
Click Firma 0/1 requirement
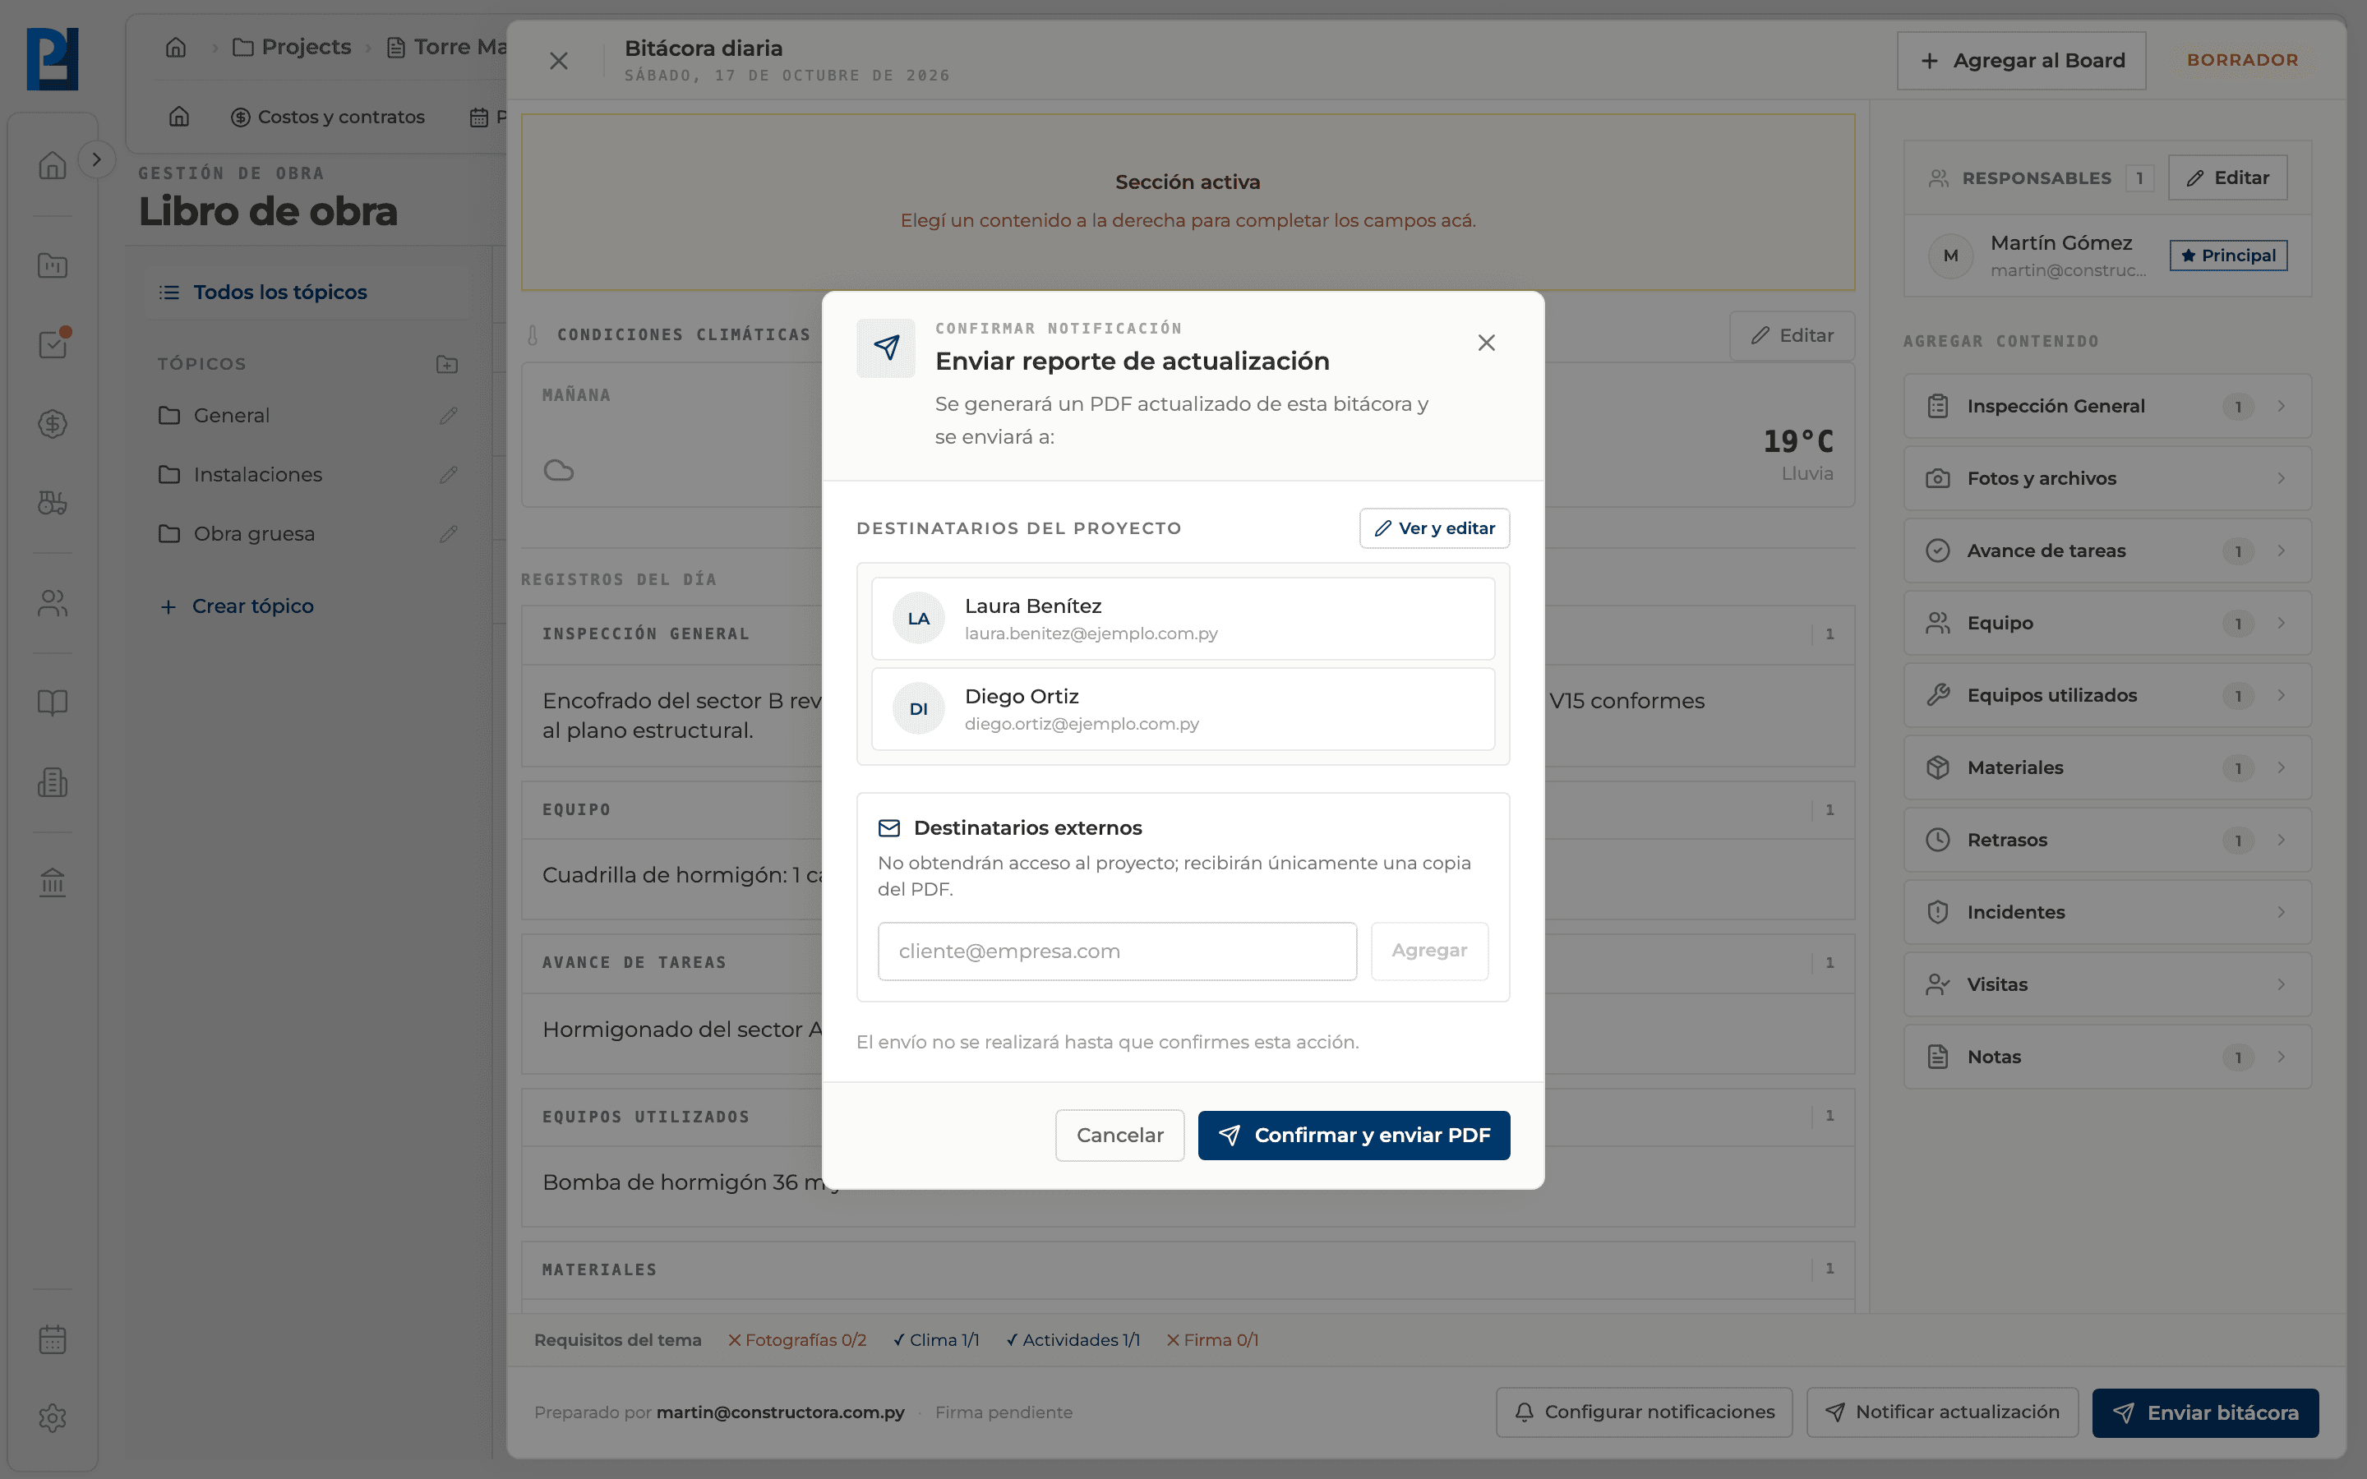[1213, 1340]
